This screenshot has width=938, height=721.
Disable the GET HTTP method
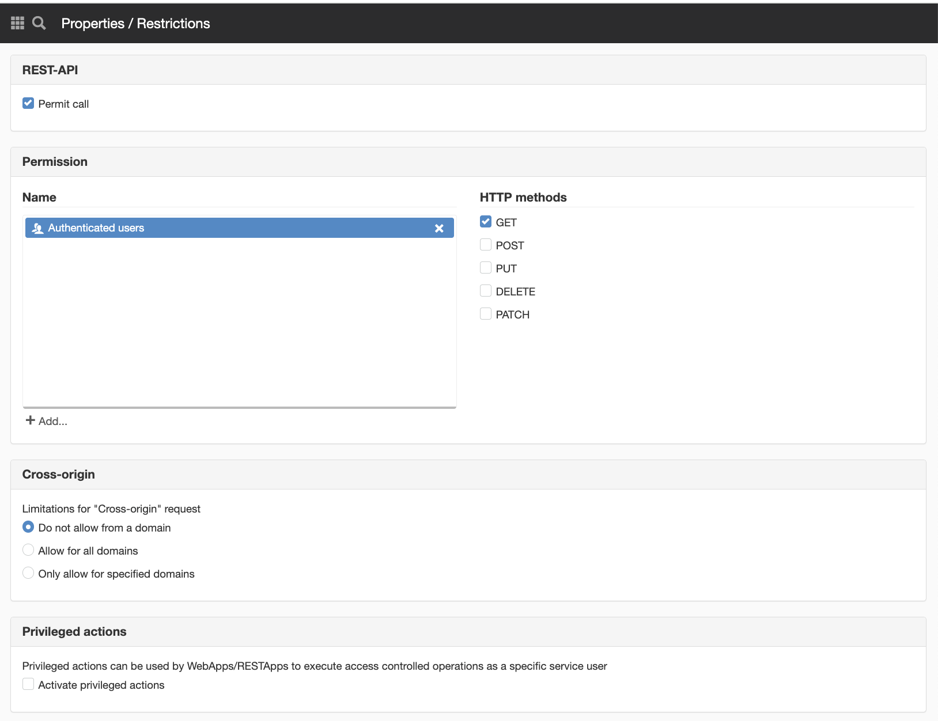tap(486, 222)
